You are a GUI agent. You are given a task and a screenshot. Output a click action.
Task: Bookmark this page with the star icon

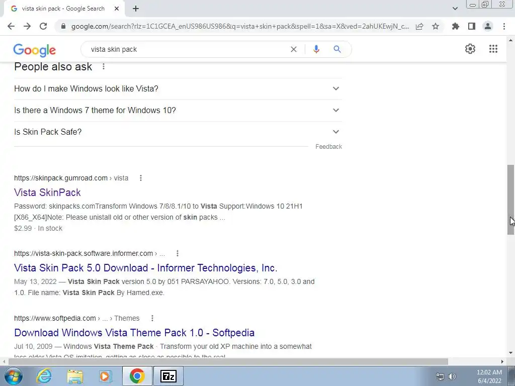(x=436, y=26)
